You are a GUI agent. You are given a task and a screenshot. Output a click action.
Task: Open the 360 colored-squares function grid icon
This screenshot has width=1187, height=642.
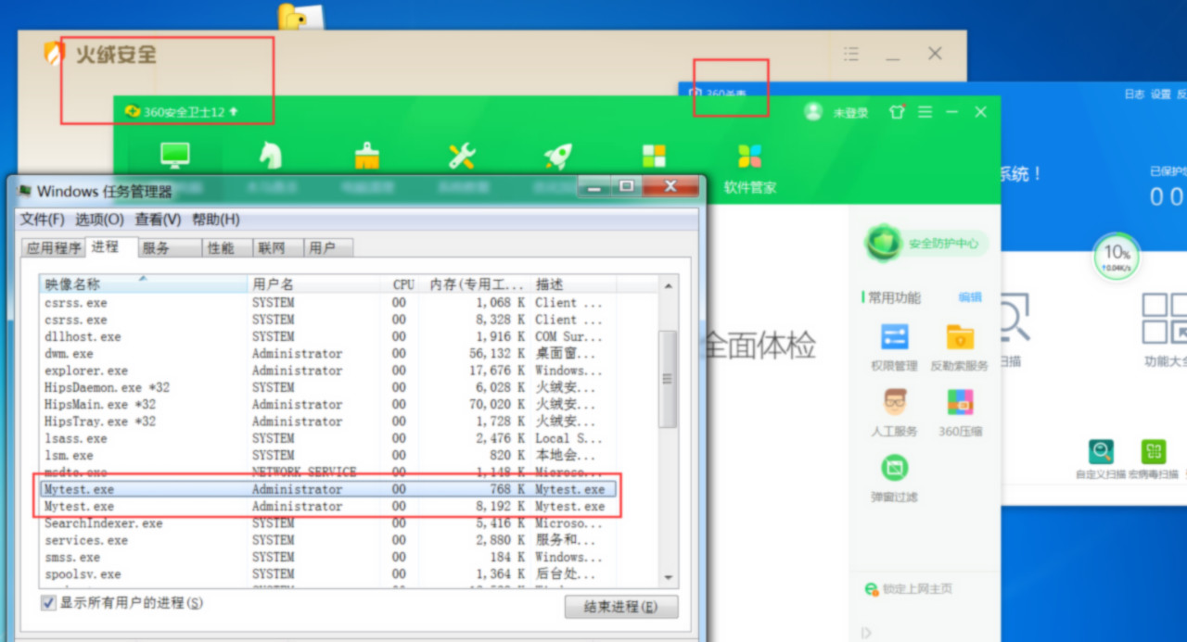[654, 156]
